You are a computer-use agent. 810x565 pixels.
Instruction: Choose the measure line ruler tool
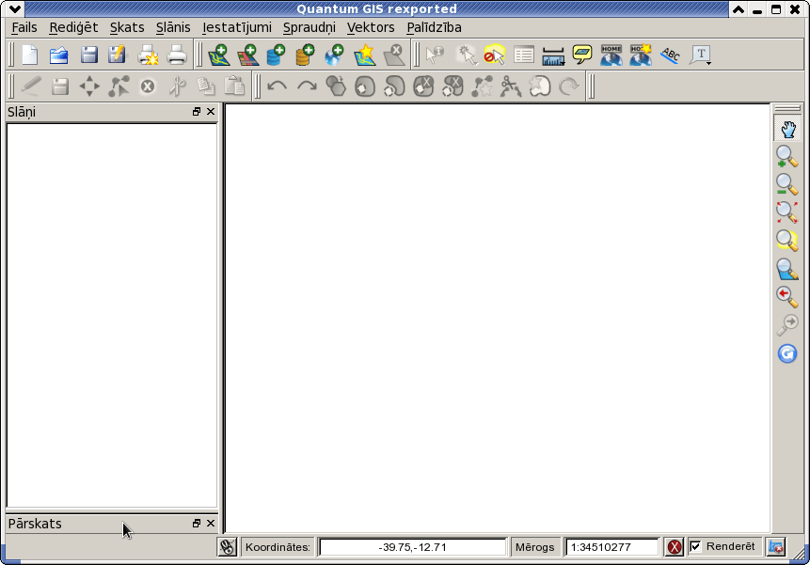(x=553, y=55)
